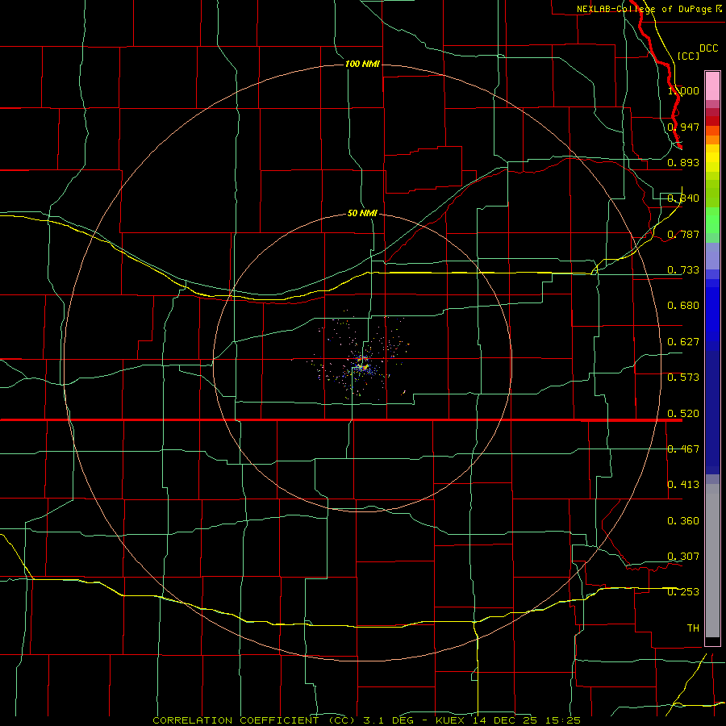Select the 0.307 legend value
The height and width of the screenshot is (726, 726).
pos(683,557)
